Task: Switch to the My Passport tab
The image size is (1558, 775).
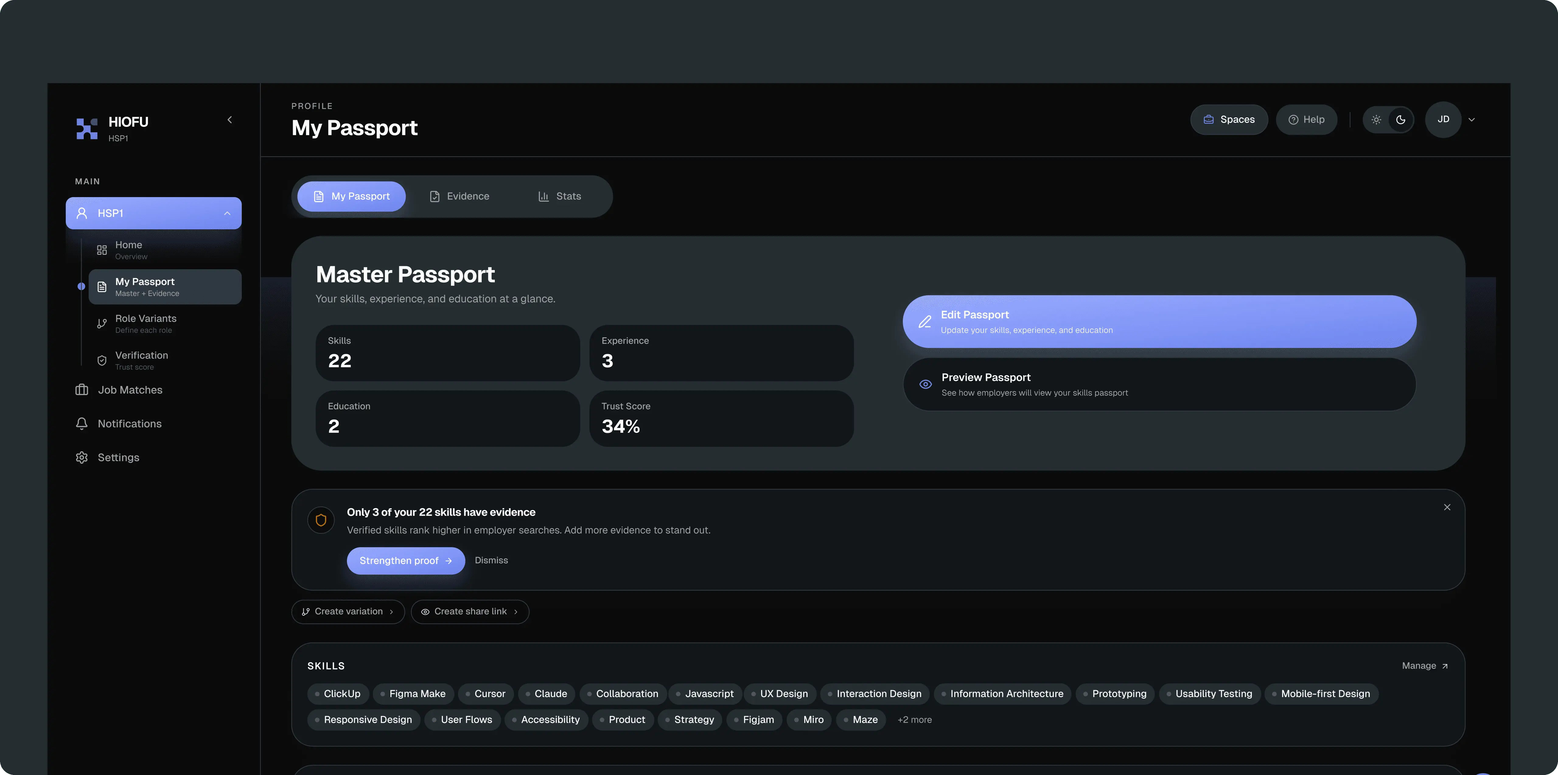Action: point(351,196)
